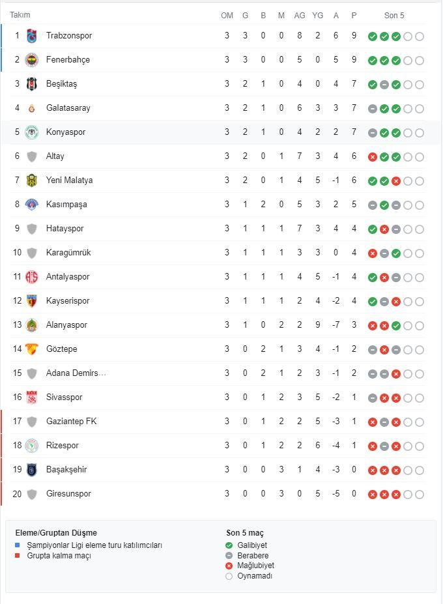
Task: Click the Yeni Malatya club crest
Action: [31, 180]
